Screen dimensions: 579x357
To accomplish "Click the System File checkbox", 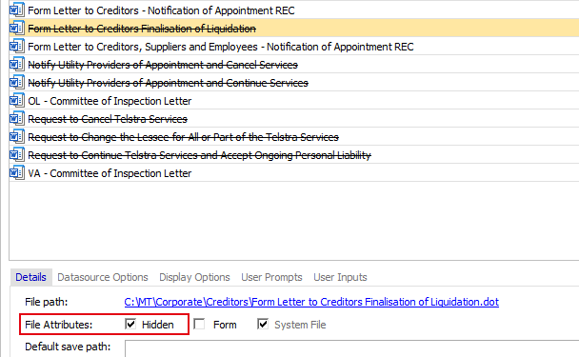I will point(263,324).
